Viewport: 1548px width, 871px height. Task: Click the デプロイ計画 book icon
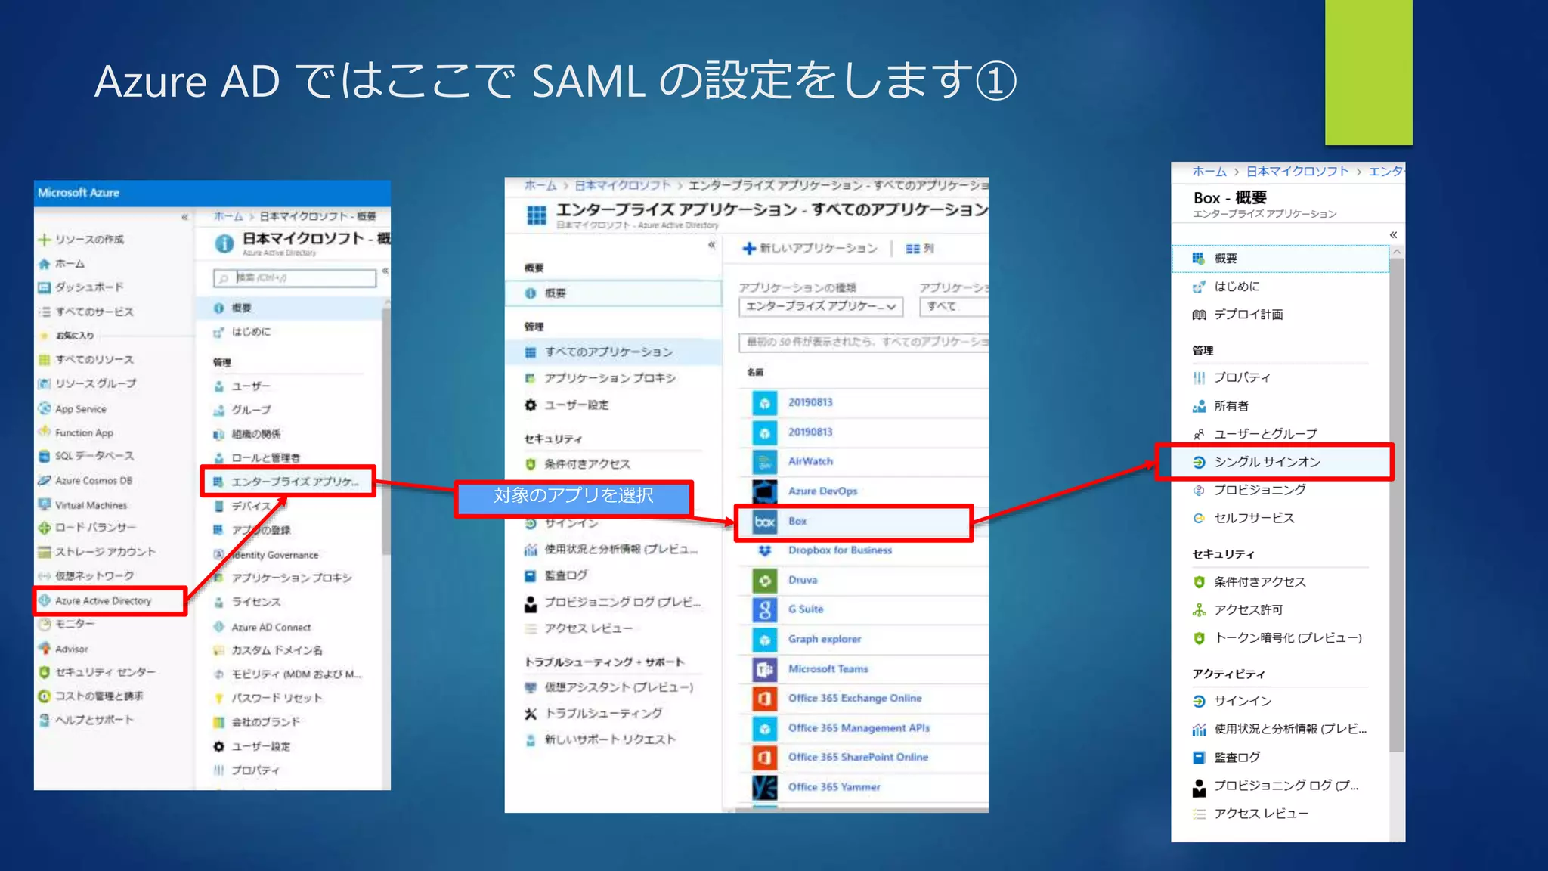[x=1199, y=315]
